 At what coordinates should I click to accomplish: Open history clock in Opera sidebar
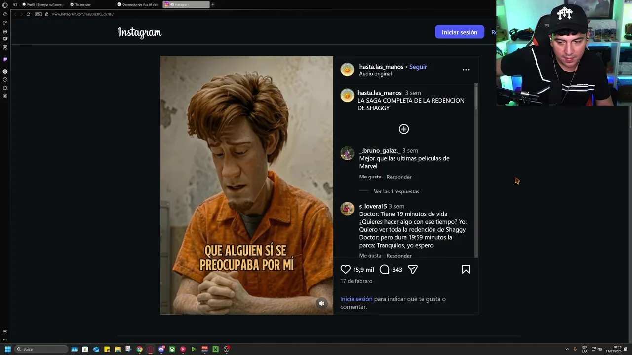tap(5, 79)
